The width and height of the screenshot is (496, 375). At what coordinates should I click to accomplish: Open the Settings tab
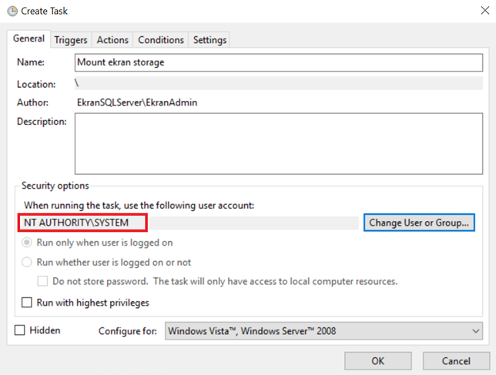tap(209, 40)
